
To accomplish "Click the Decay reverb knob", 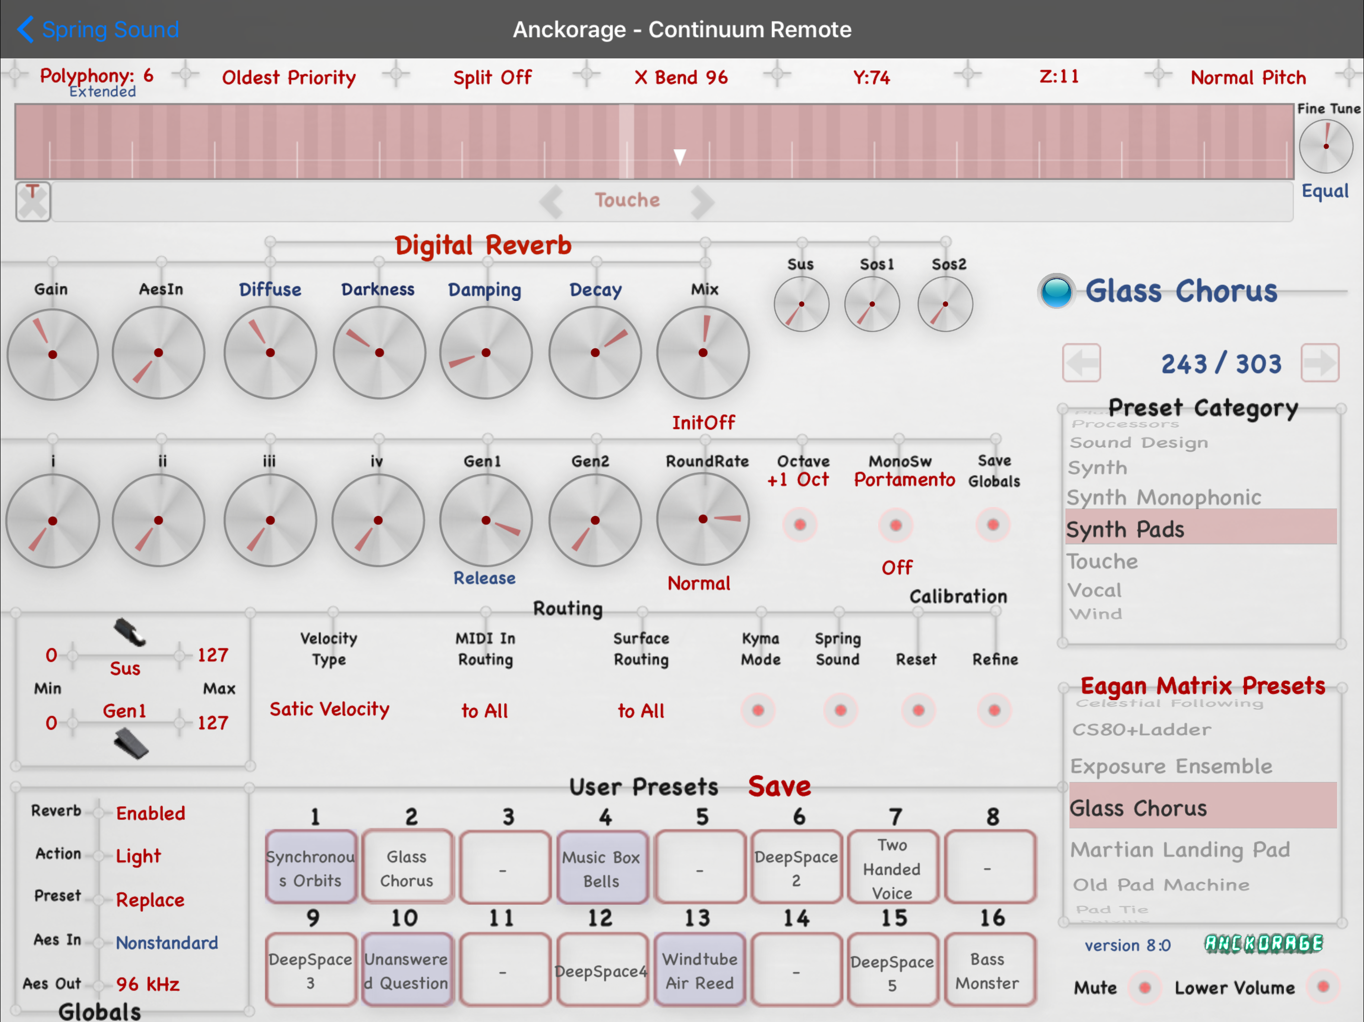I will click(x=595, y=353).
